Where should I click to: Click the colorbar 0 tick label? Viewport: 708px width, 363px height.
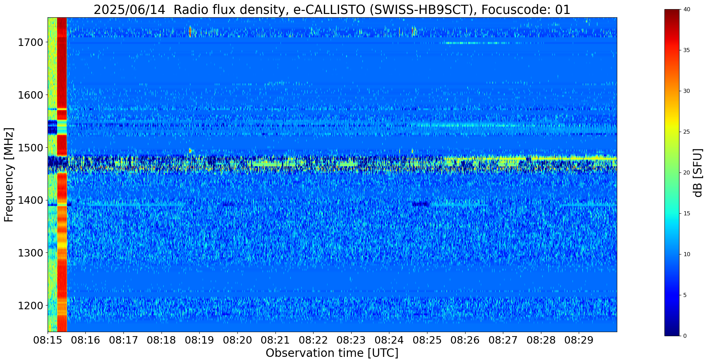point(685,336)
